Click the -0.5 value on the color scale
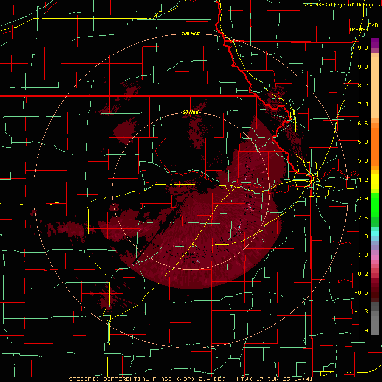This screenshot has height=382, width=382. [x=361, y=293]
